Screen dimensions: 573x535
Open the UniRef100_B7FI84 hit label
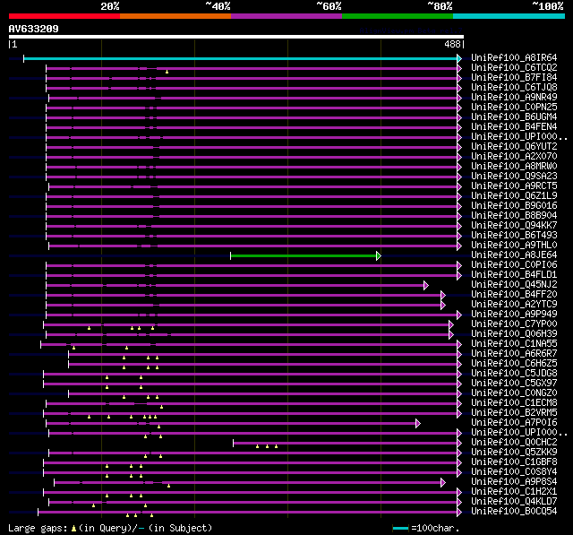(514, 78)
